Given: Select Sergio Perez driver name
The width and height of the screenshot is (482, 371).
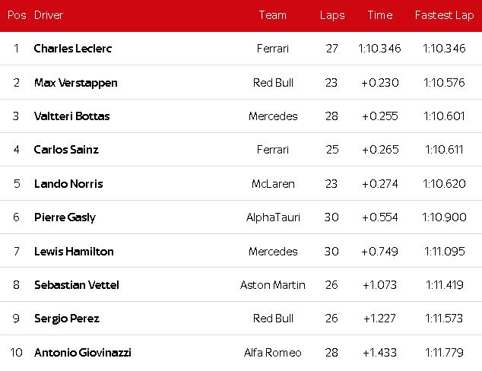Looking at the screenshot, I should pyautogui.click(x=67, y=319).
